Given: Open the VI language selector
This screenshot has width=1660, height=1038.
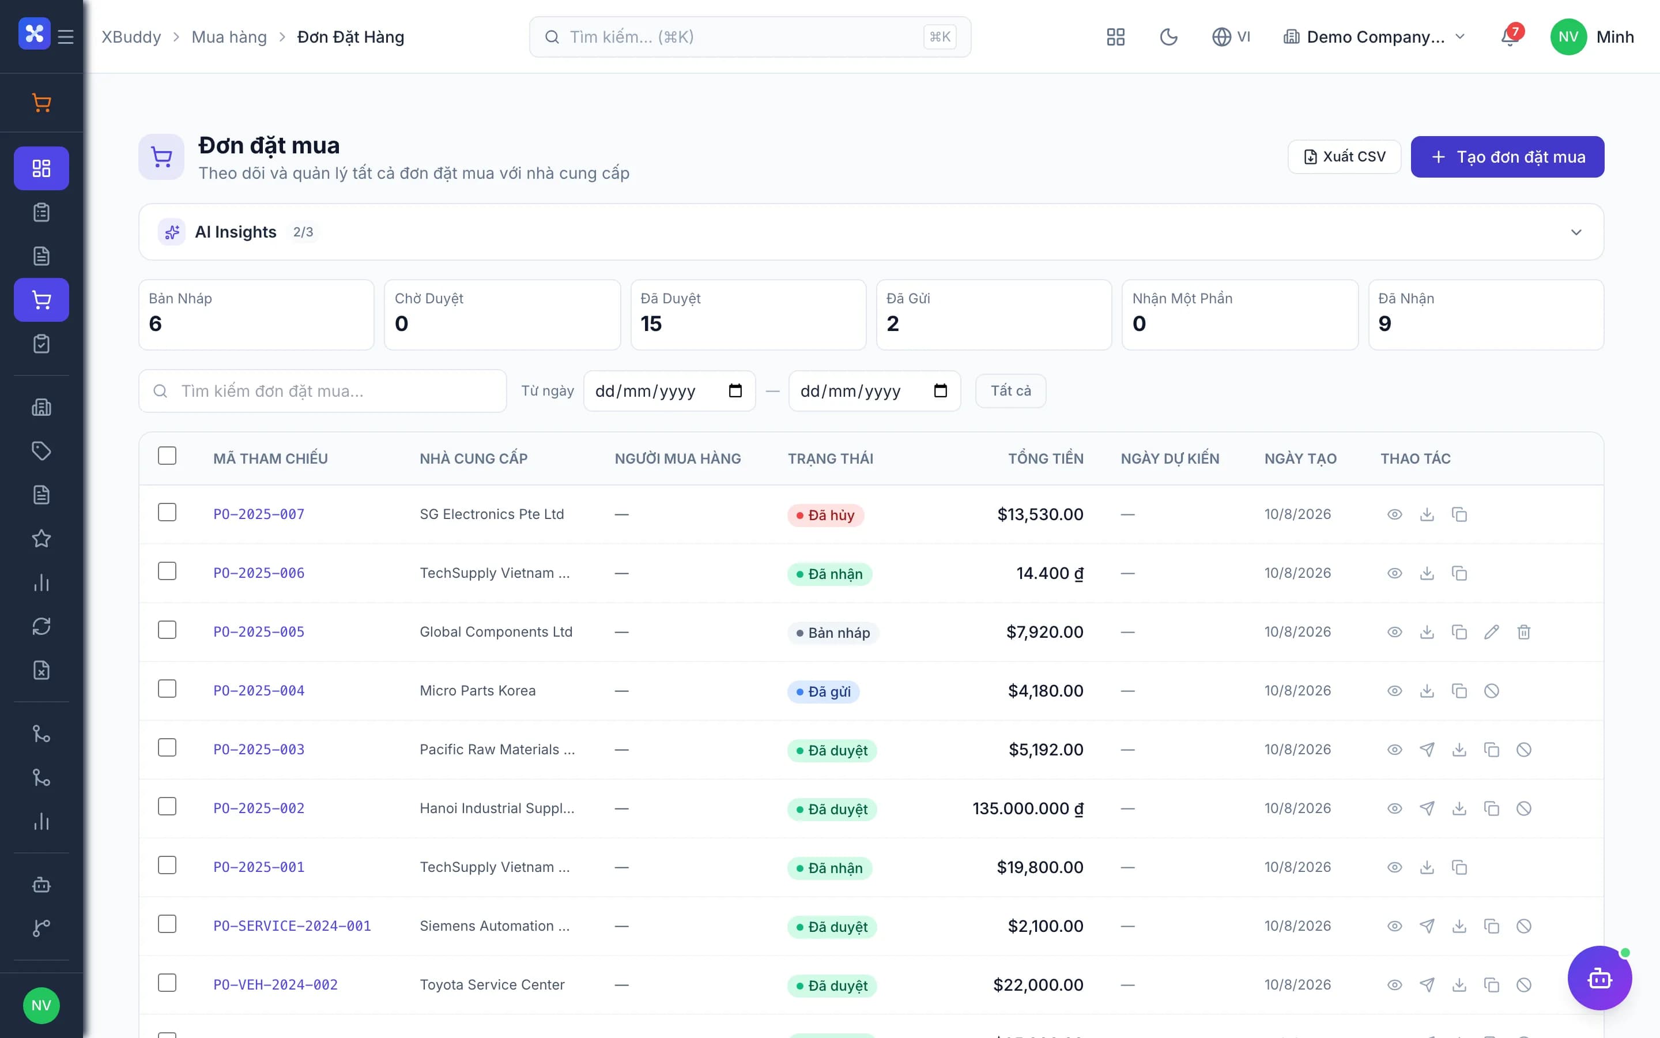Looking at the screenshot, I should point(1231,37).
